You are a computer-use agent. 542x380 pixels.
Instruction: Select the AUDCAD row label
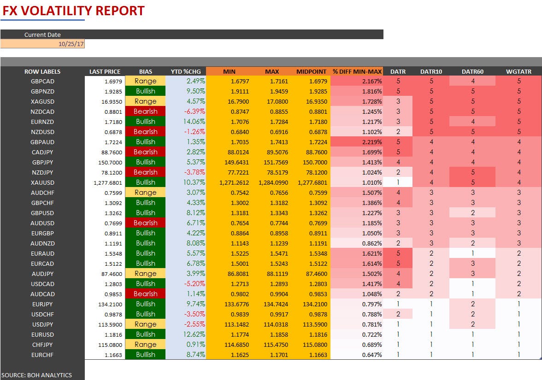click(42, 294)
